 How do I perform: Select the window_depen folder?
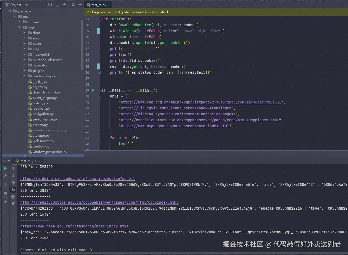click(44, 76)
